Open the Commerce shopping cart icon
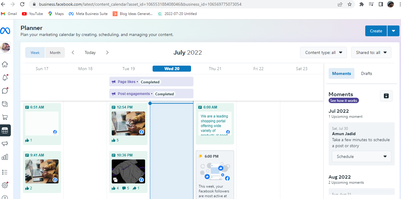 (x=5, y=117)
